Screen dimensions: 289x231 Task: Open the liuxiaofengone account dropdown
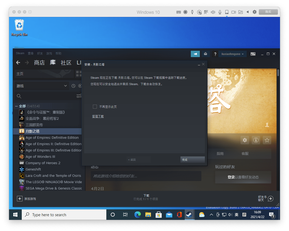[232, 54]
